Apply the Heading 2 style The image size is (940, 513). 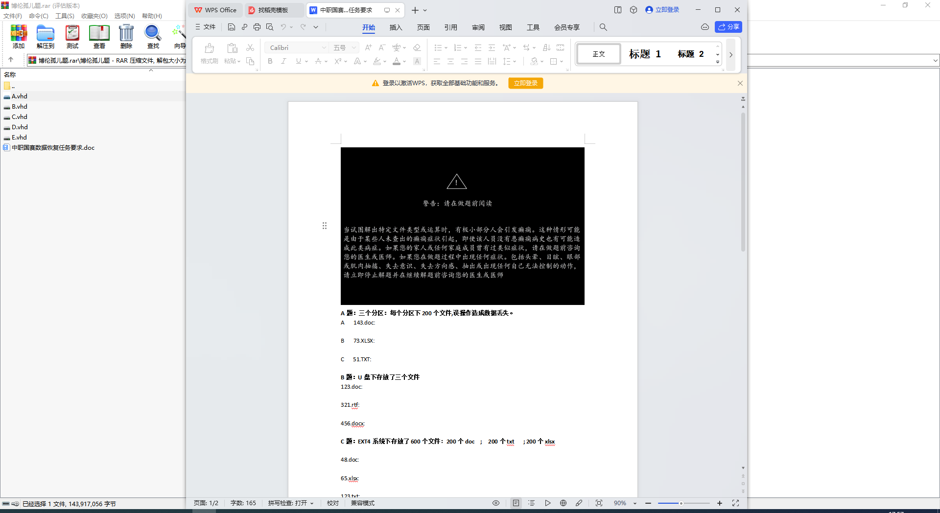691,54
